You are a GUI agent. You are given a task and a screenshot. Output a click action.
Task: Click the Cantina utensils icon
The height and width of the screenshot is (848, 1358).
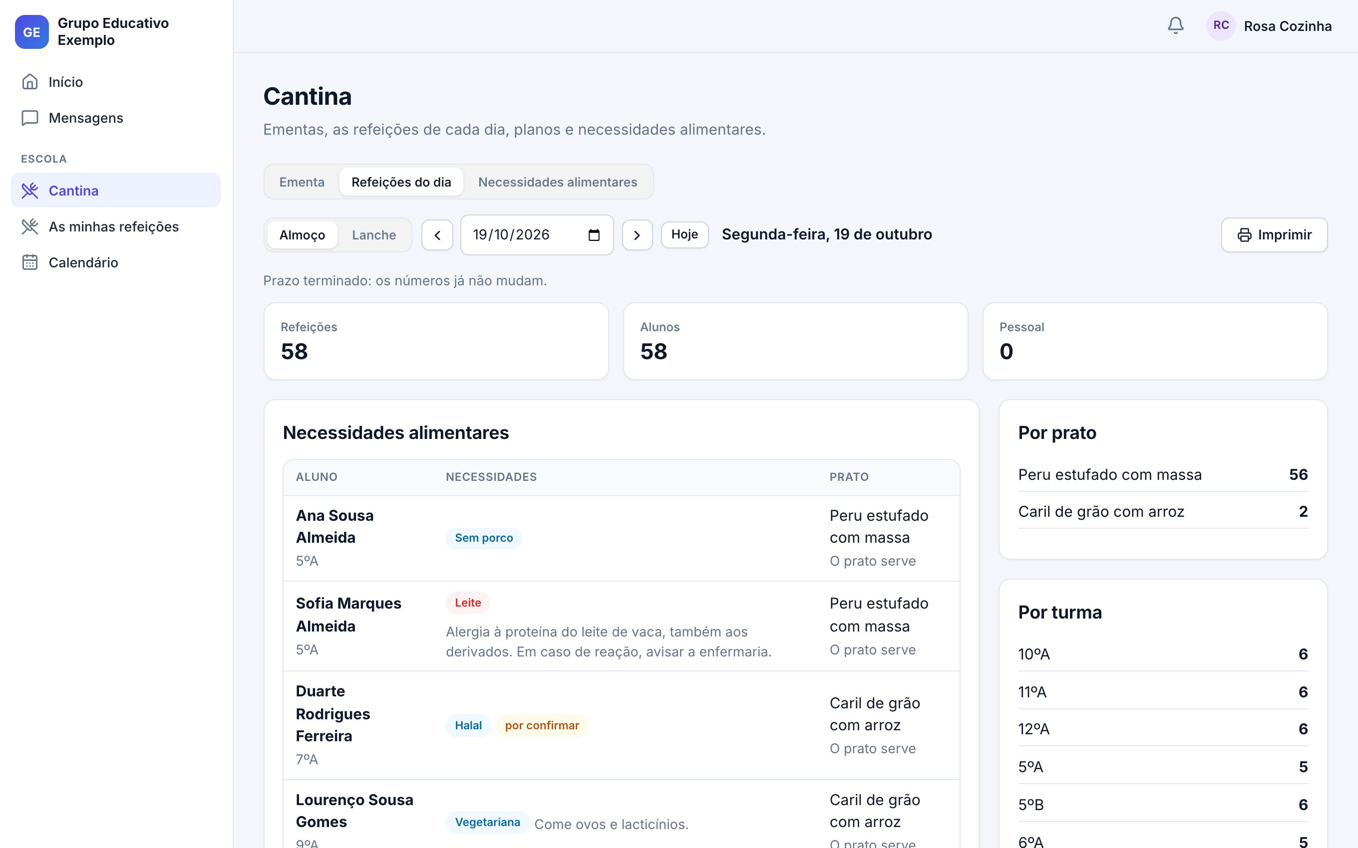click(x=30, y=191)
